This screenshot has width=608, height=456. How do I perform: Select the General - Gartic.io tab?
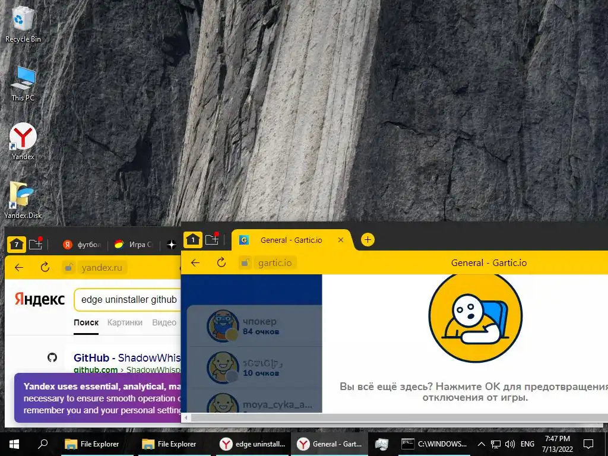291,240
